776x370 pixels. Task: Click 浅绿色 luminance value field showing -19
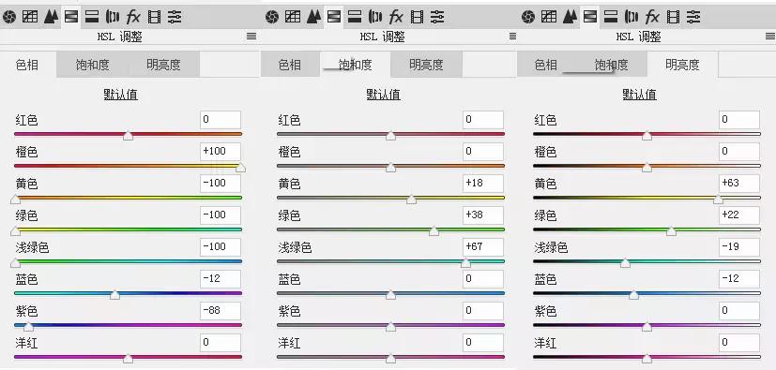tap(739, 247)
